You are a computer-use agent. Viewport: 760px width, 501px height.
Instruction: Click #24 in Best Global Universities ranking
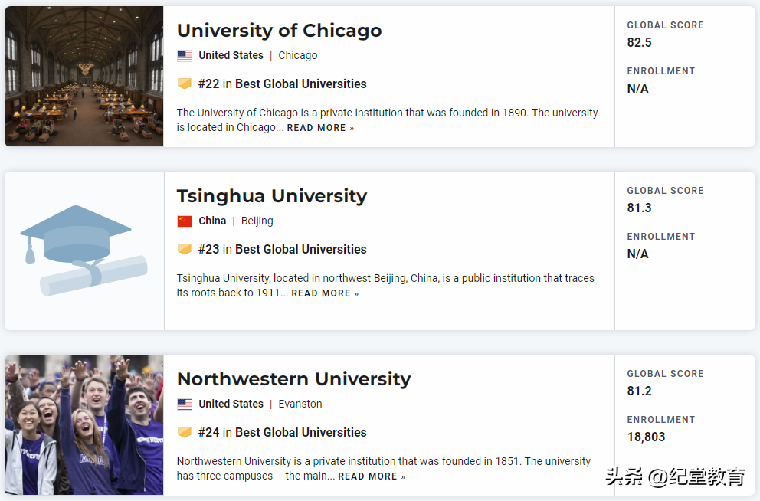[x=282, y=432]
